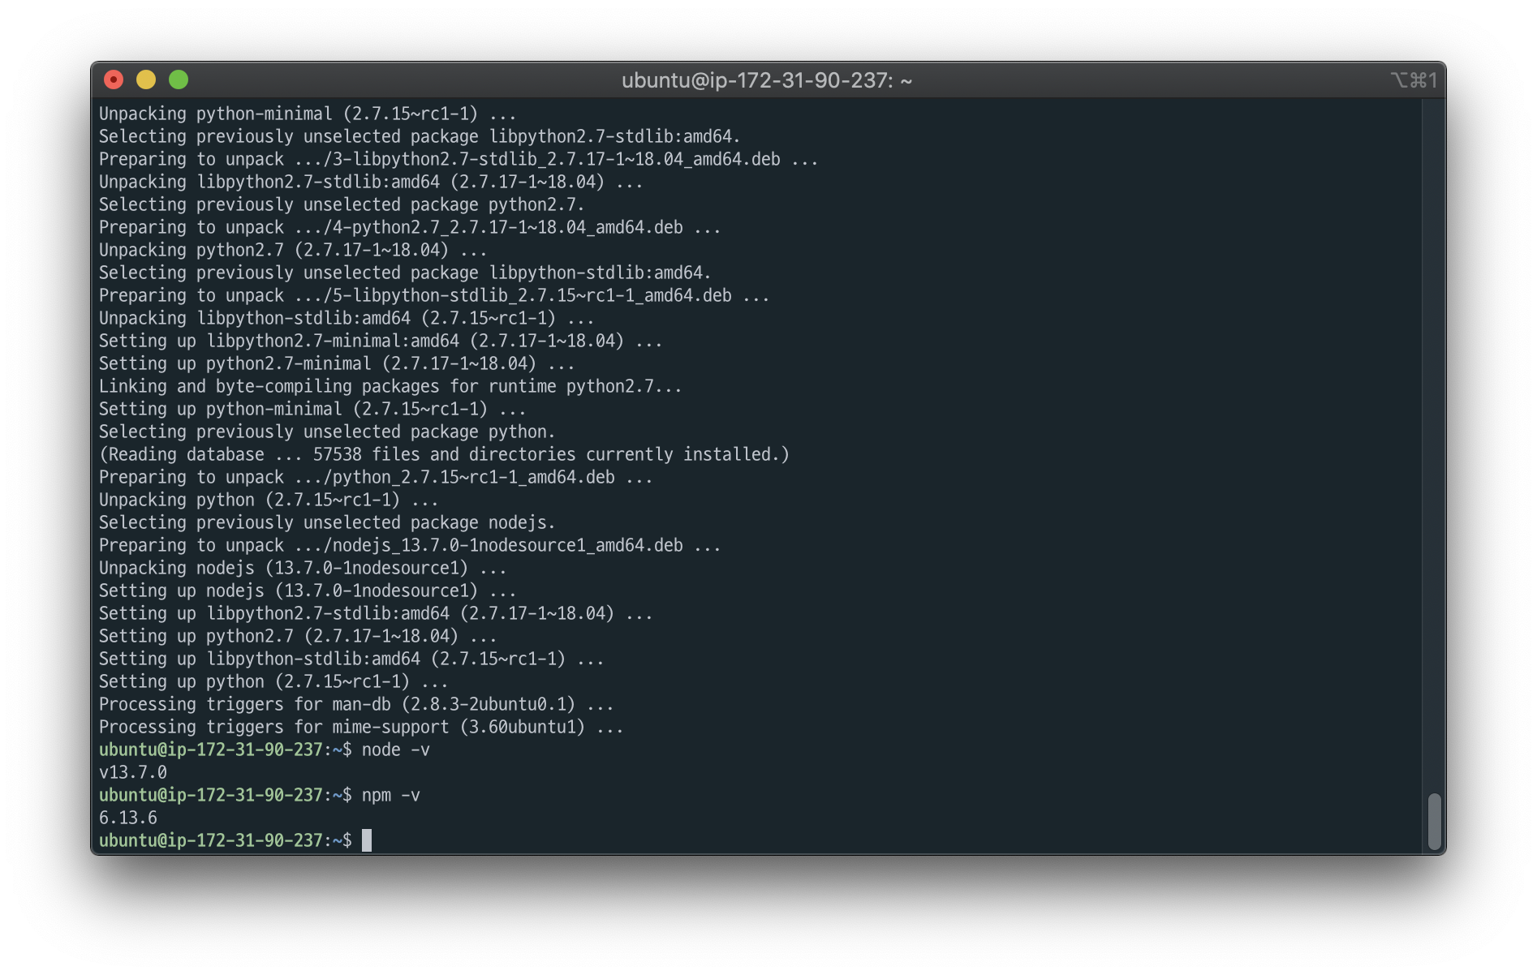Click the mime-support triggers line
Image resolution: width=1537 pixels, height=975 pixels.
click(x=361, y=727)
